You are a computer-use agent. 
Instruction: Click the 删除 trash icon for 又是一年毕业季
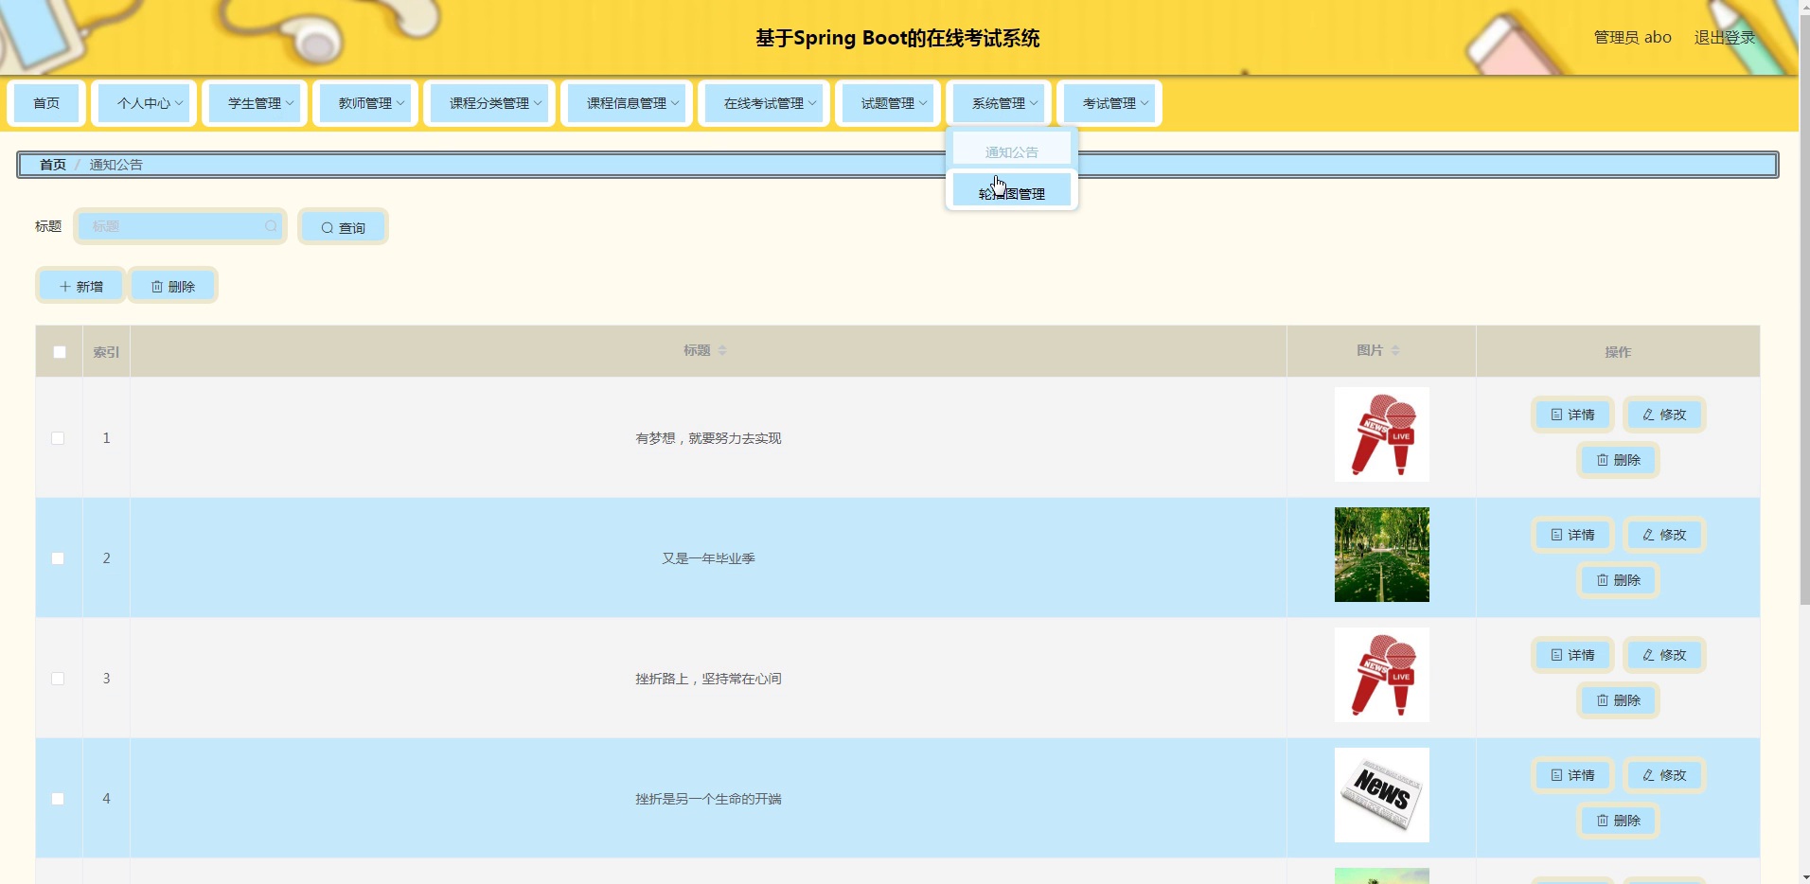point(1603,580)
